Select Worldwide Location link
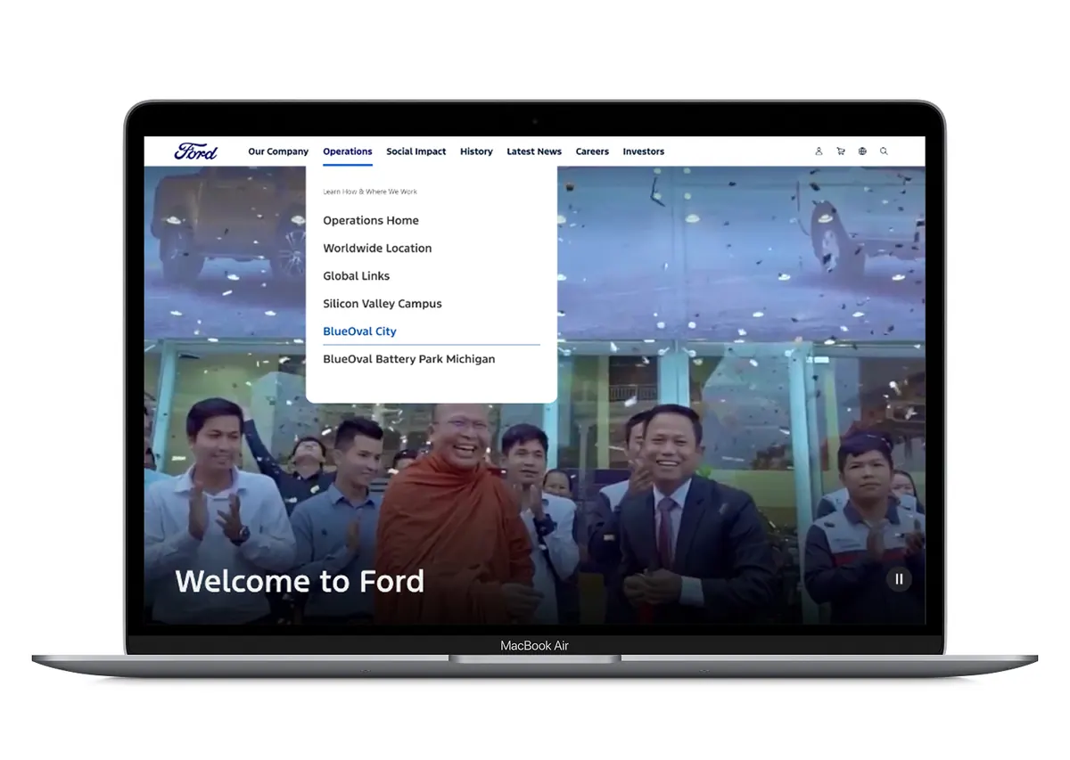 (x=377, y=249)
